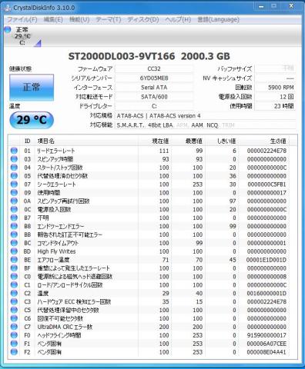
Task: Open the ディスク(D) menu
Action: [143, 19]
